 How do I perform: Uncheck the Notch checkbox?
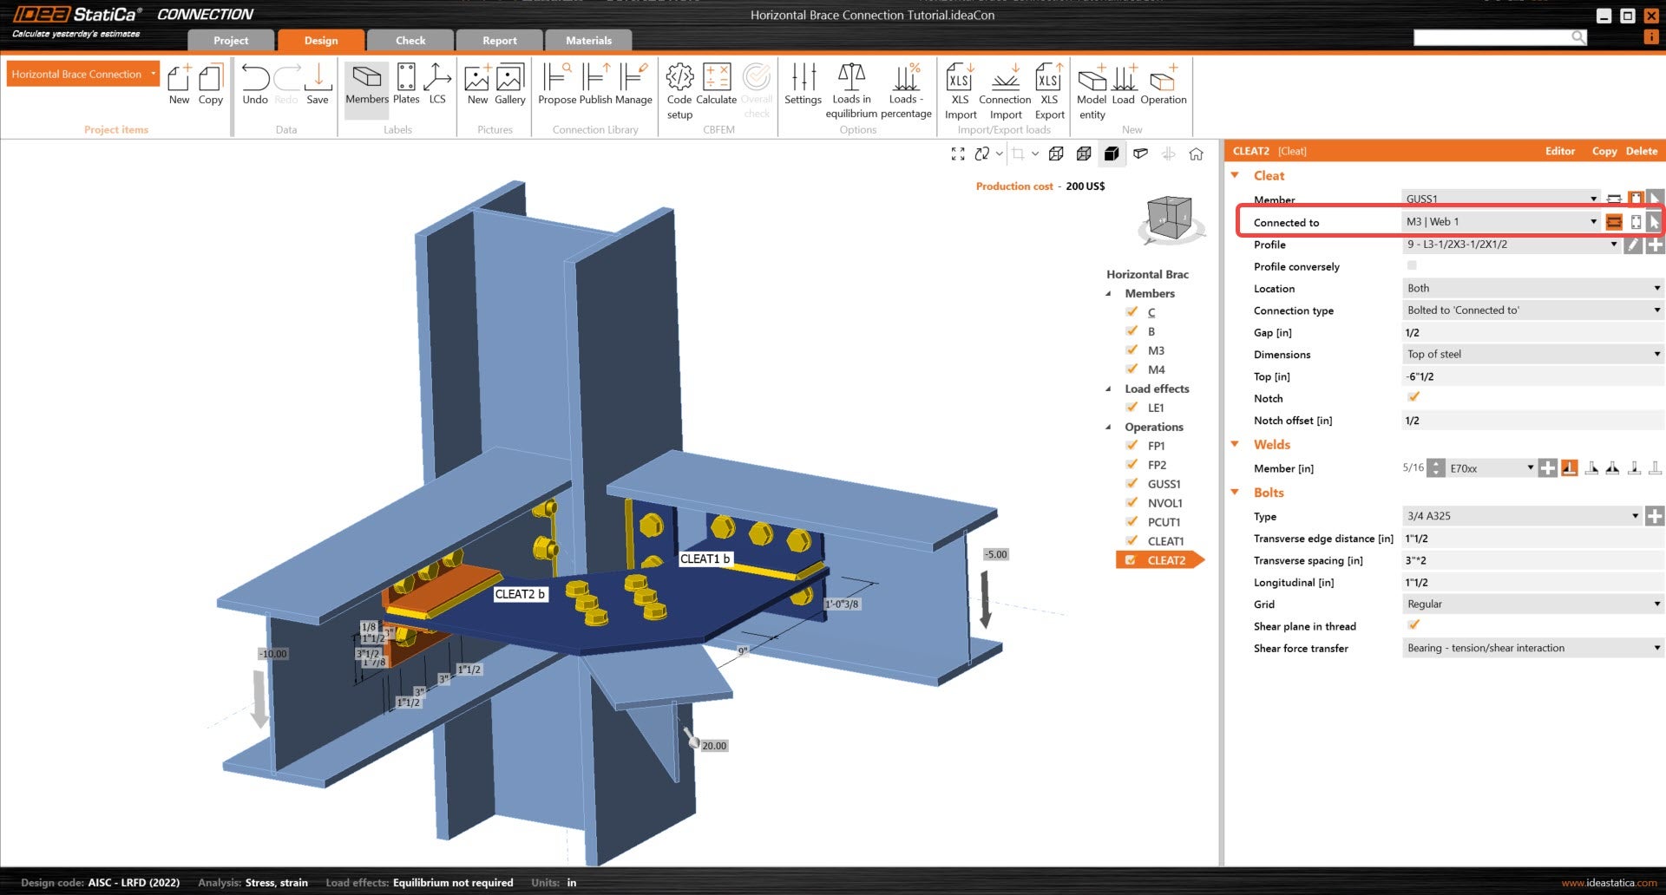click(1413, 397)
